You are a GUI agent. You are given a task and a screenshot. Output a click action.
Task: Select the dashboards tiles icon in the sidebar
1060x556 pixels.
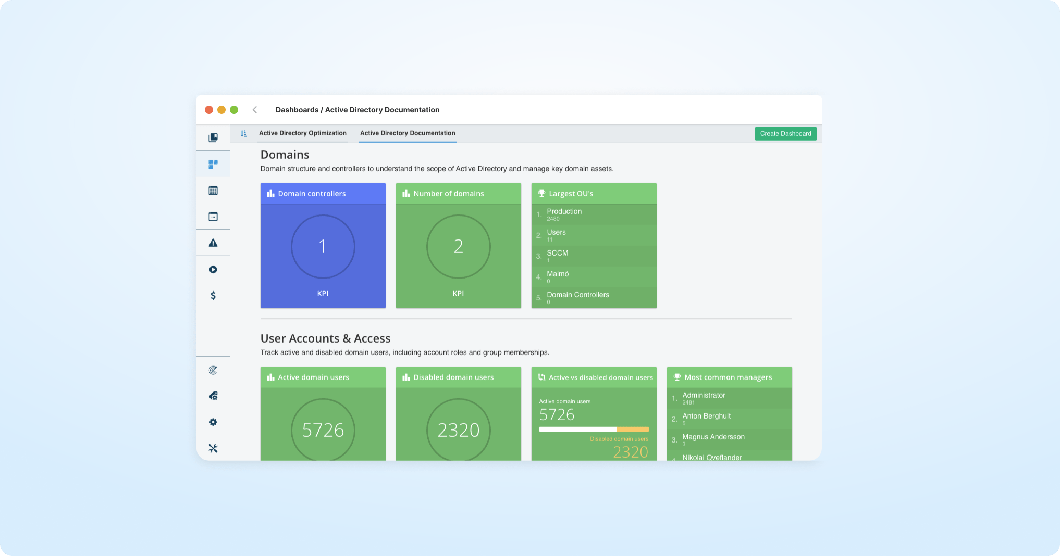pos(213,165)
